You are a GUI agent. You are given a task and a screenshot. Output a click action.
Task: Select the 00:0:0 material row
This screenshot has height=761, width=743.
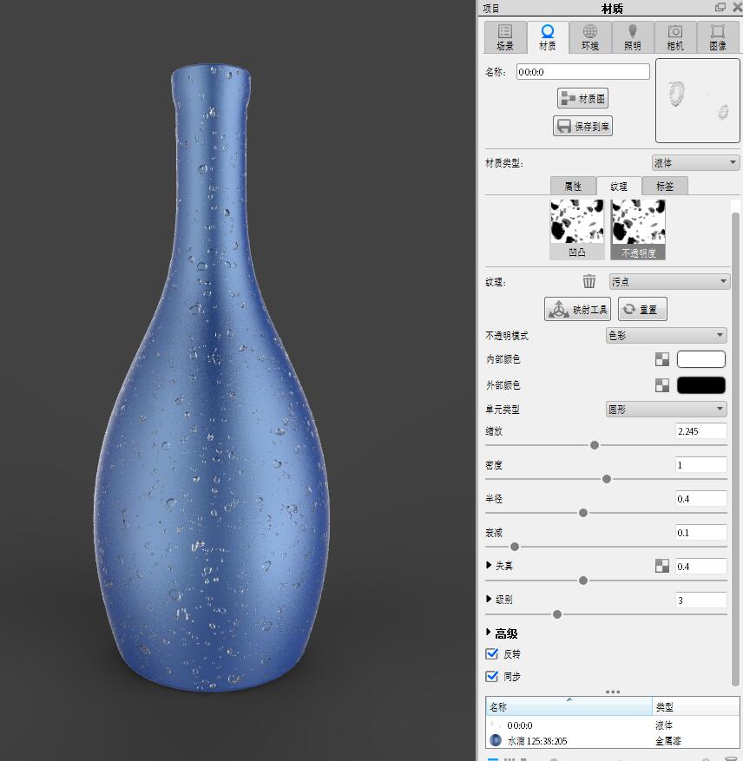(613, 725)
